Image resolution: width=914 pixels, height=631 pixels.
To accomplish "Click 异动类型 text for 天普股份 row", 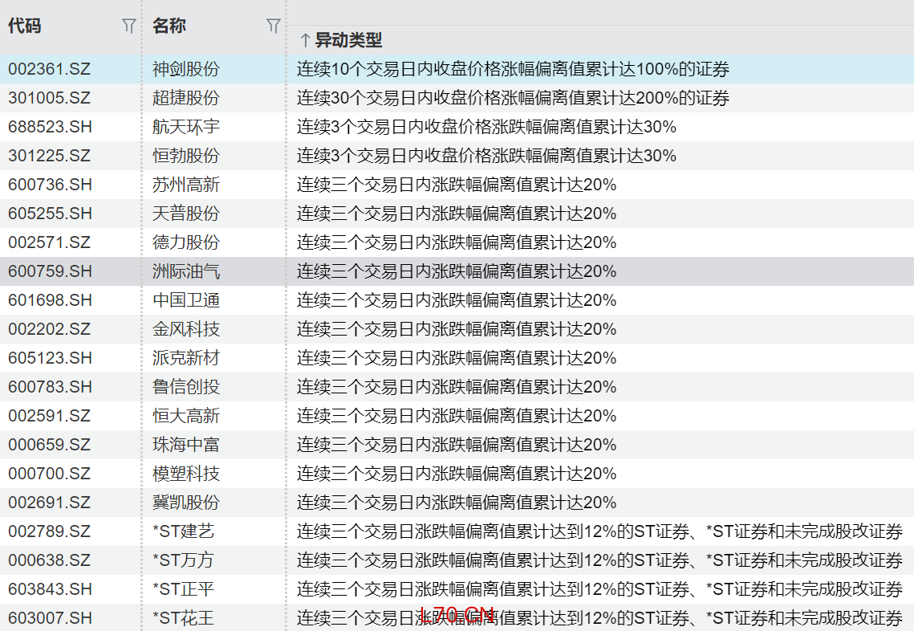I will tap(457, 214).
